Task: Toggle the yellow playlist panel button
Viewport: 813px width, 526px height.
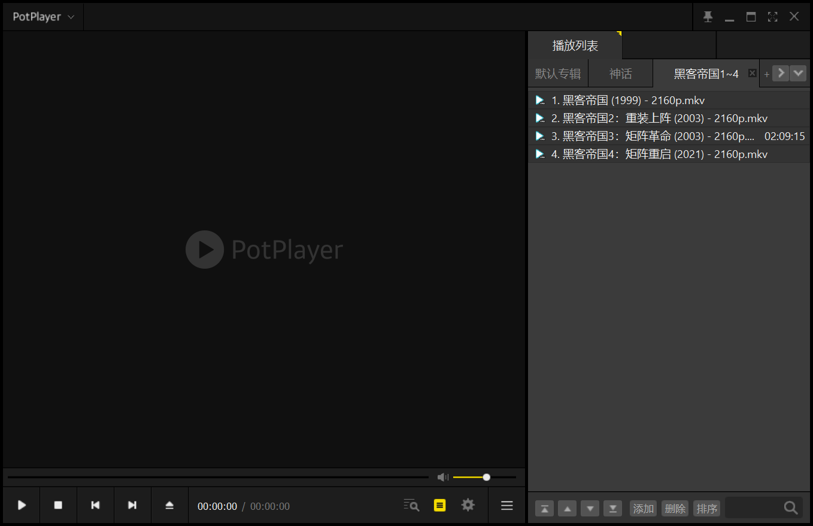Action: click(x=440, y=505)
